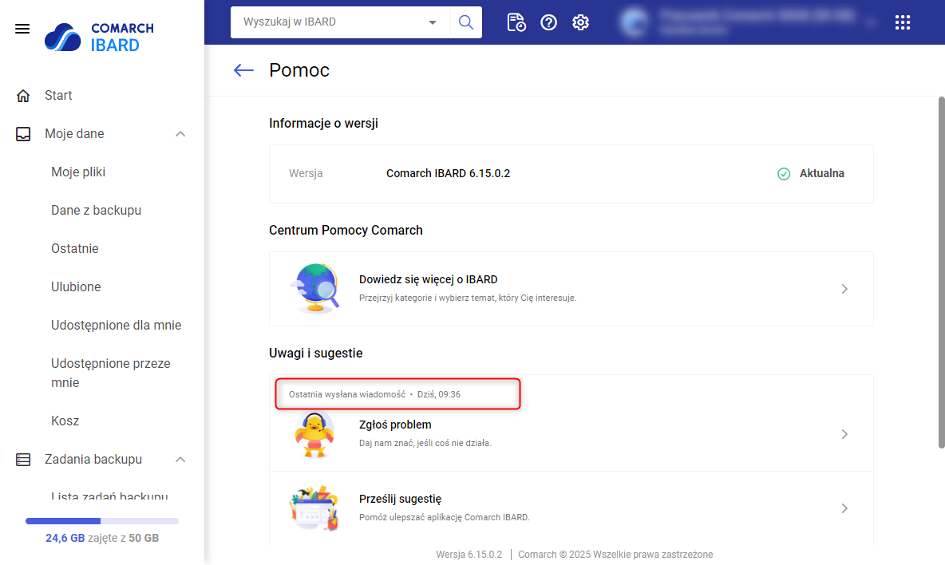
Task: Click the Start home icon
Action: [x=23, y=96]
